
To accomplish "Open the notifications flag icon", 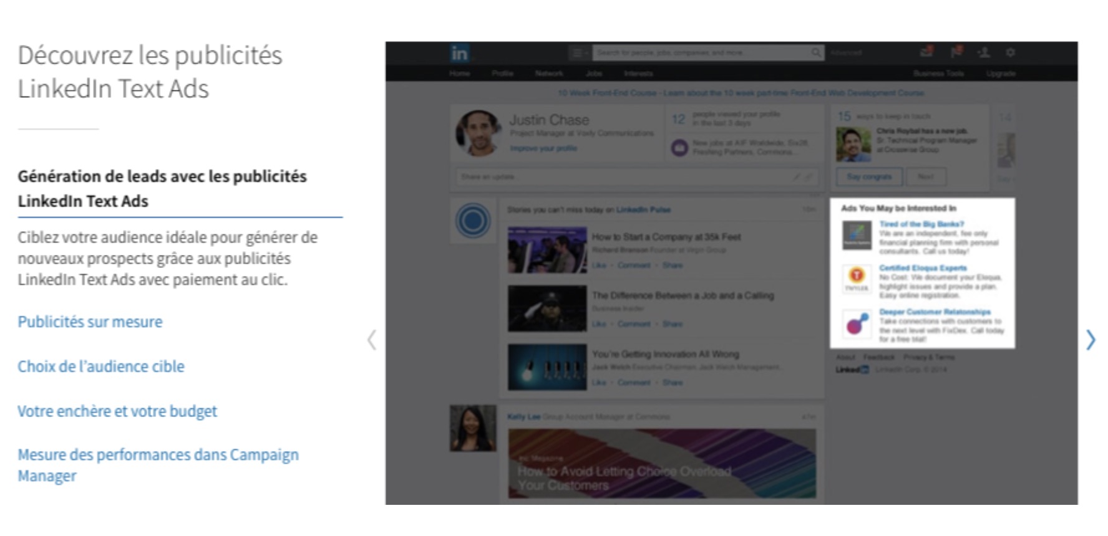I will click(956, 52).
